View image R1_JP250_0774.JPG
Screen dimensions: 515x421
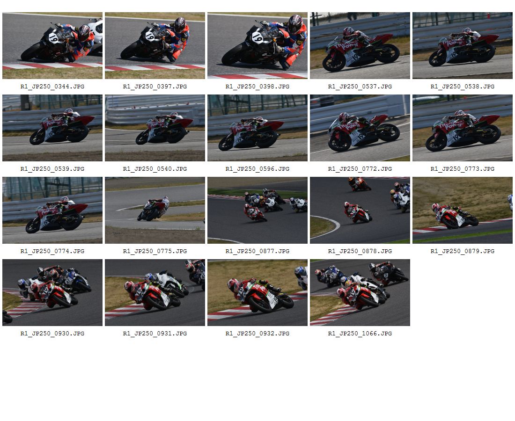[52, 210]
